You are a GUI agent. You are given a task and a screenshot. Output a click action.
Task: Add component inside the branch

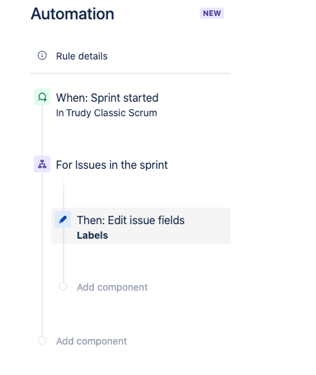click(x=112, y=287)
